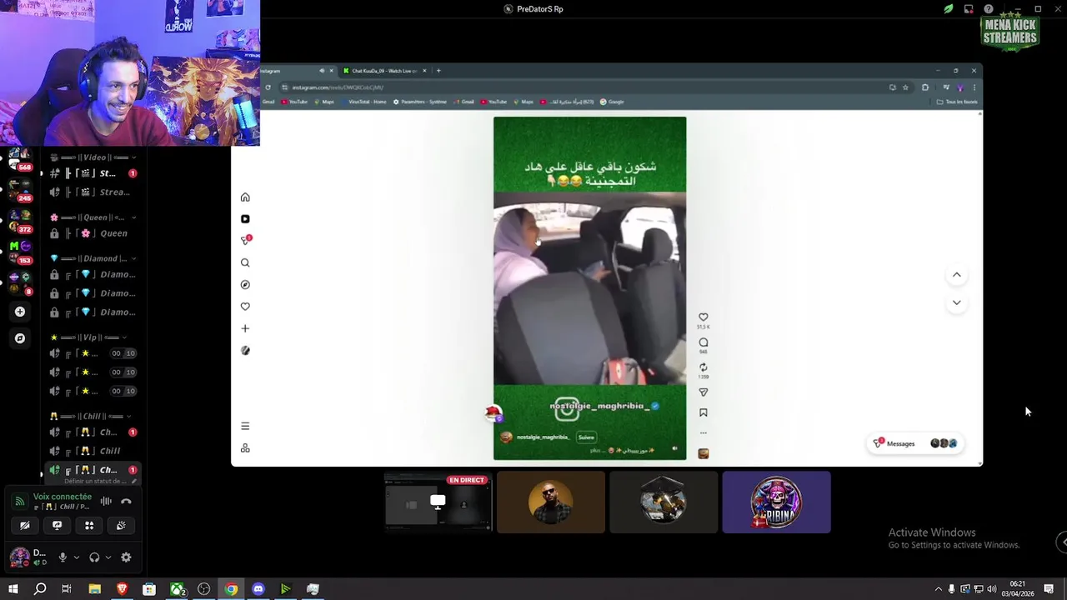1067x600 pixels.
Task: Open Windows Start menu
Action: pos(13,589)
